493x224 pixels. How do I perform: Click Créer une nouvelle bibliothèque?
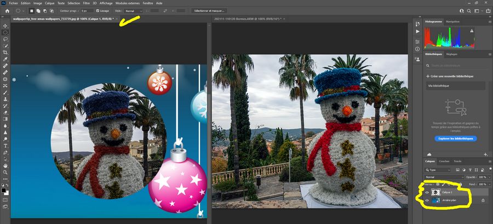click(450, 76)
